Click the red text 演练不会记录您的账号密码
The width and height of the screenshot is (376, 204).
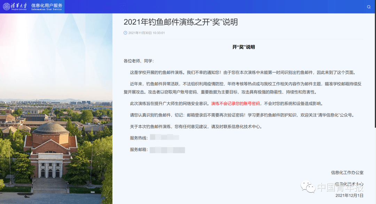click(x=235, y=103)
